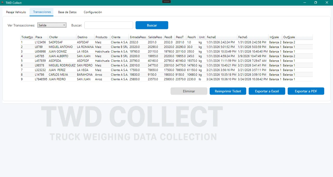Click FechaS 3/9/2026 10:47:49 PM

point(253,56)
